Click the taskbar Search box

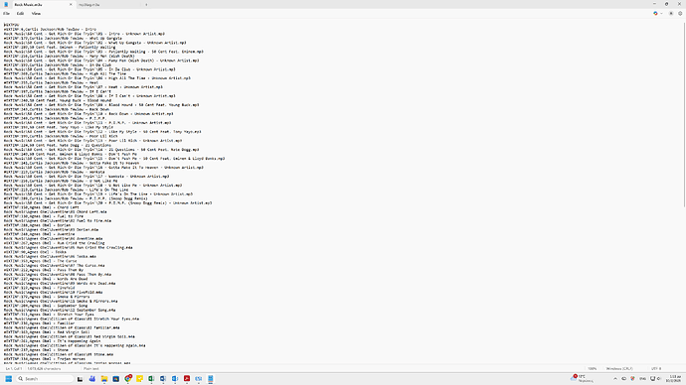tap(45, 378)
